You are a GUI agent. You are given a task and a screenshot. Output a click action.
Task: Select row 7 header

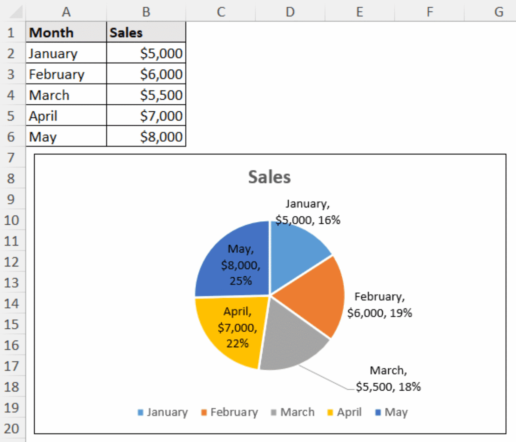pos(12,157)
